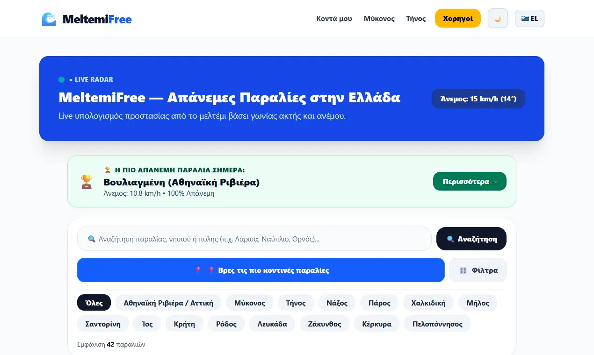Select the Νάξος region chip
Viewport: 594px width, 355px height.
click(337, 303)
